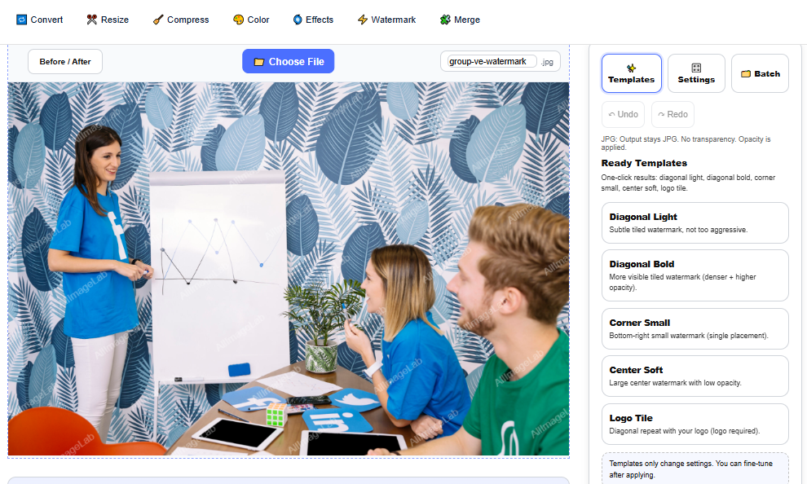The height and width of the screenshot is (484, 807).
Task: Click the Resize scissors icon
Action: click(91, 20)
